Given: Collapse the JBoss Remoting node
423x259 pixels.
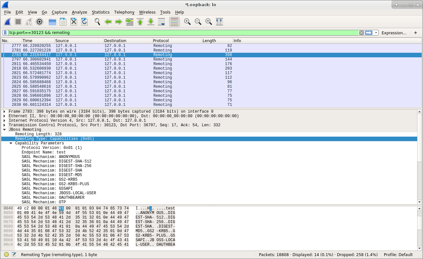Looking at the screenshot, I should [5, 129].
